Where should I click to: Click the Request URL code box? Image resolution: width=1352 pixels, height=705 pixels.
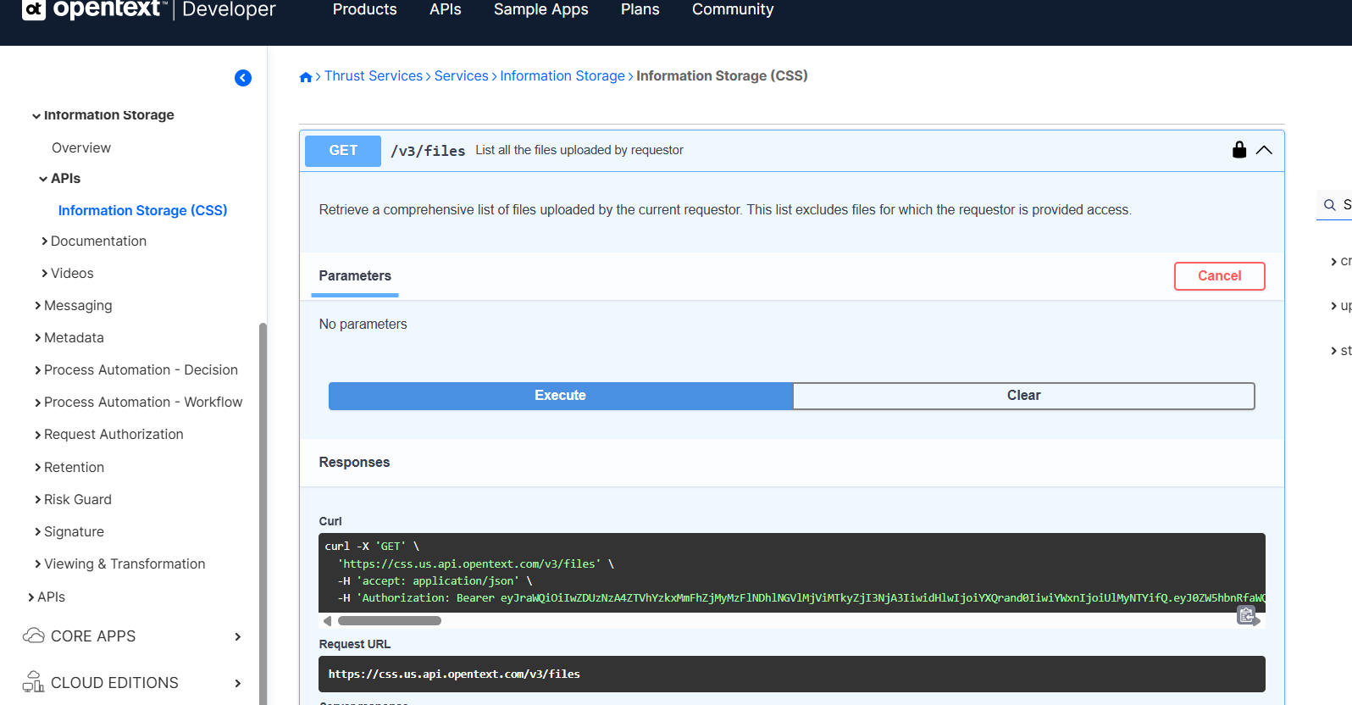(792, 674)
